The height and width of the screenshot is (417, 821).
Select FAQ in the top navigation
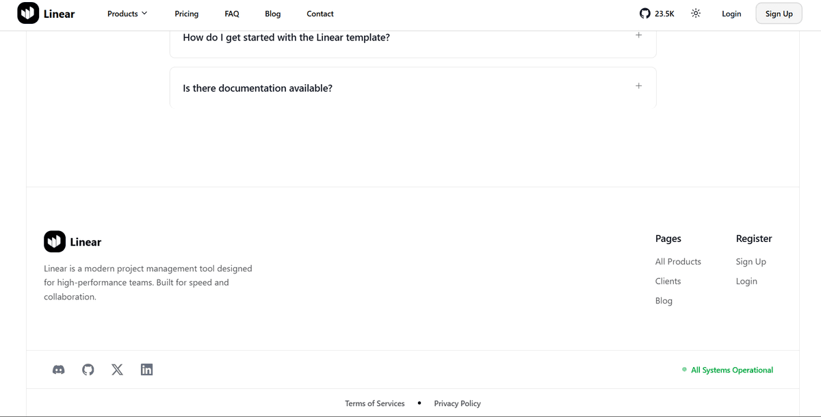(232, 13)
